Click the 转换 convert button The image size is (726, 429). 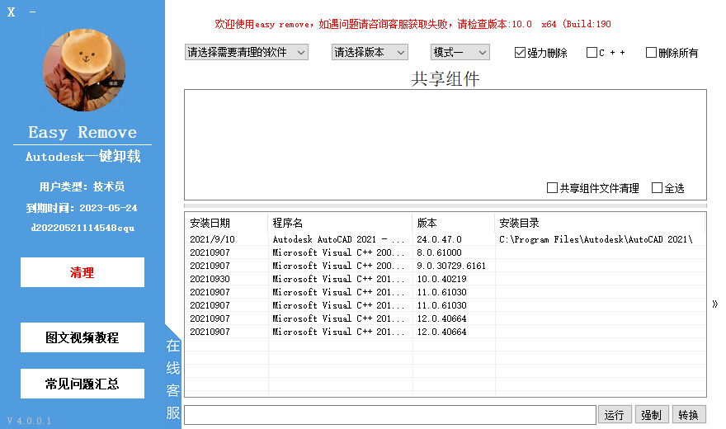(x=689, y=415)
